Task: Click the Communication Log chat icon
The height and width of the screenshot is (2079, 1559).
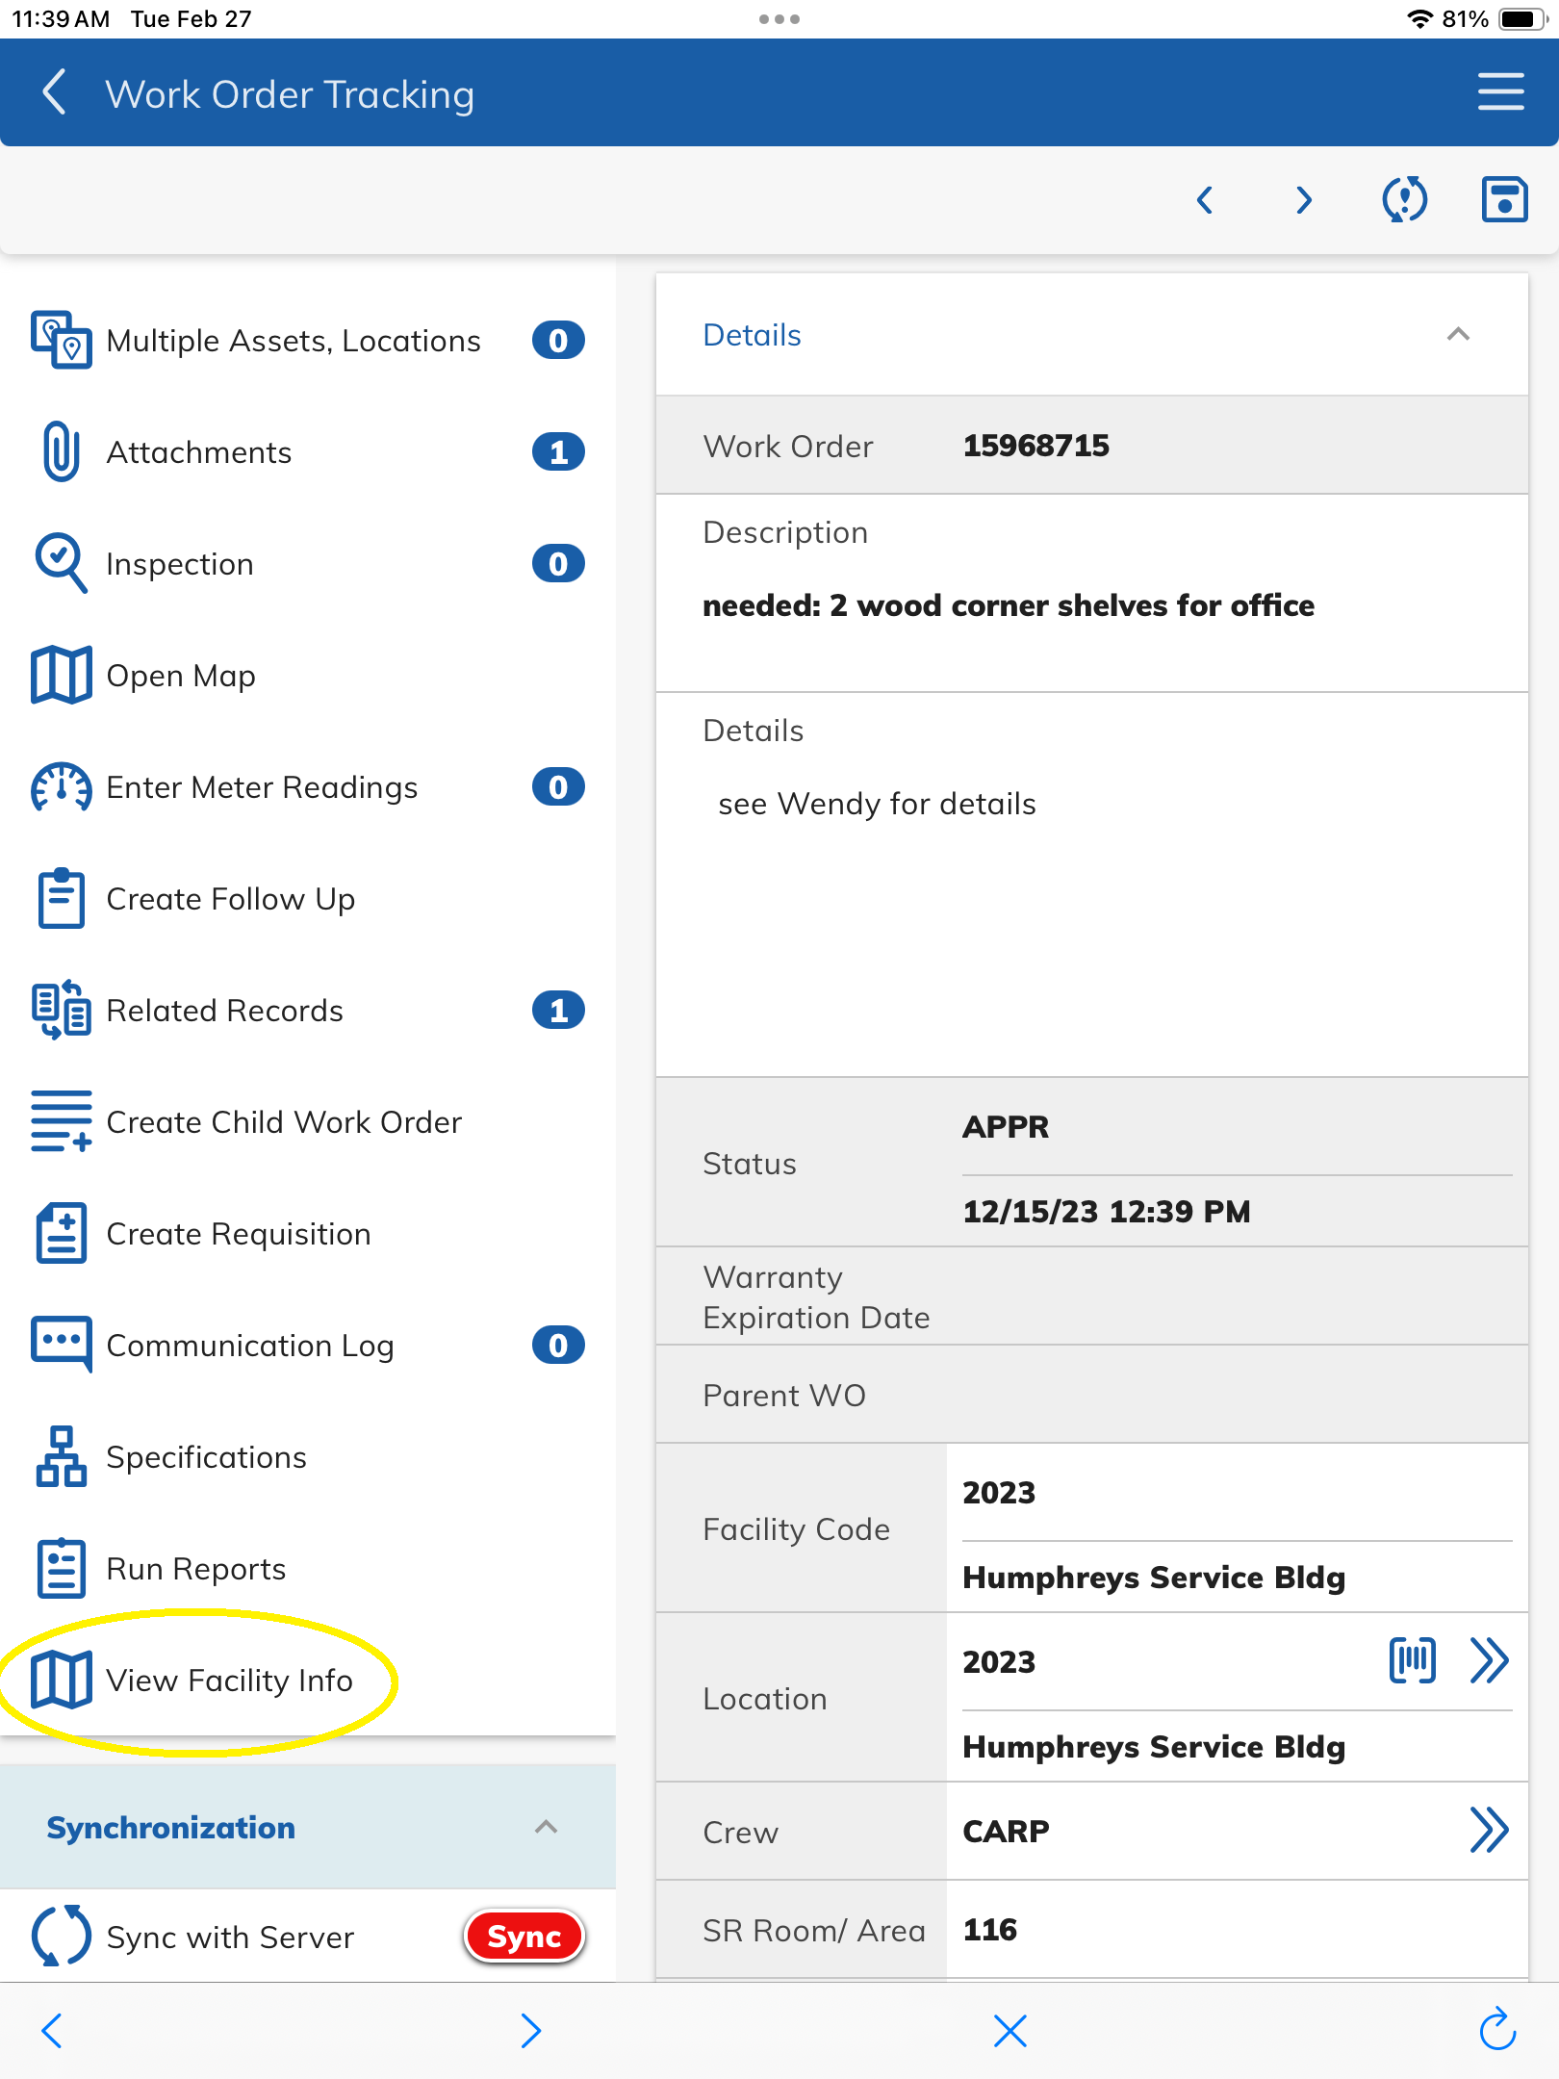Action: click(61, 1345)
